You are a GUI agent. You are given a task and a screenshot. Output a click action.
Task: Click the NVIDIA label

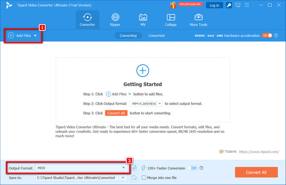click(199, 35)
